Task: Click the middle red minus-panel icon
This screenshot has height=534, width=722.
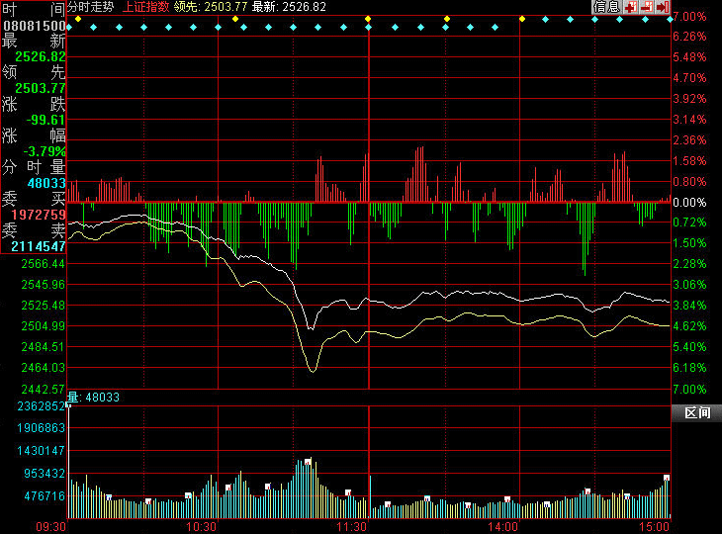Action: 647,7
